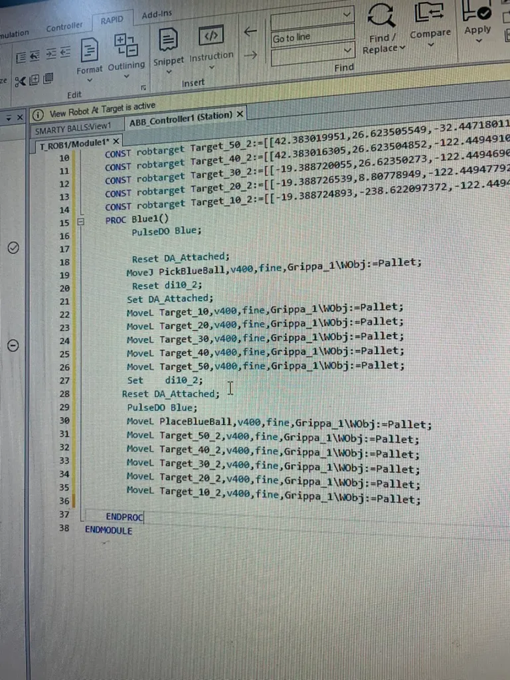Click the Cut scissors icon
This screenshot has height=680, width=510.
(x=20, y=81)
